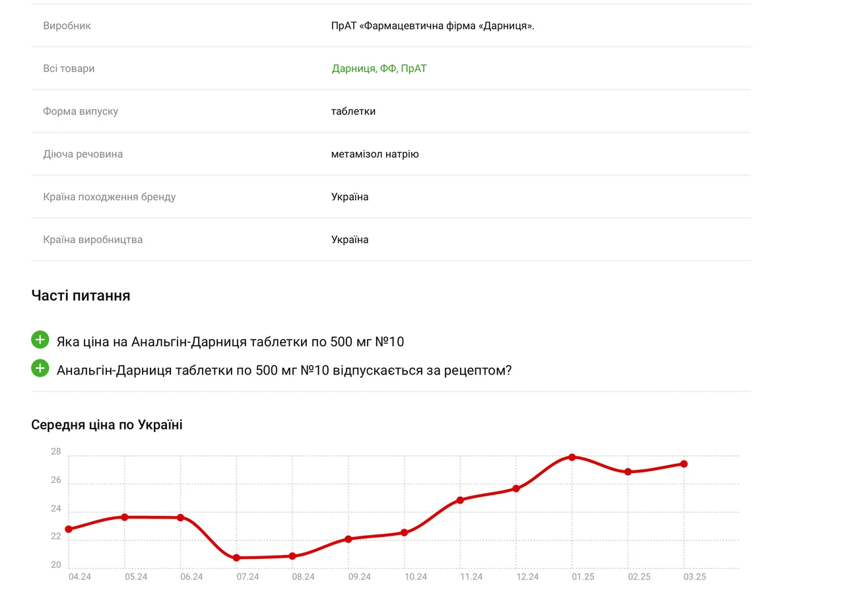Click the 'Форма випуску' row label
The width and height of the screenshot is (858, 592).
point(81,112)
